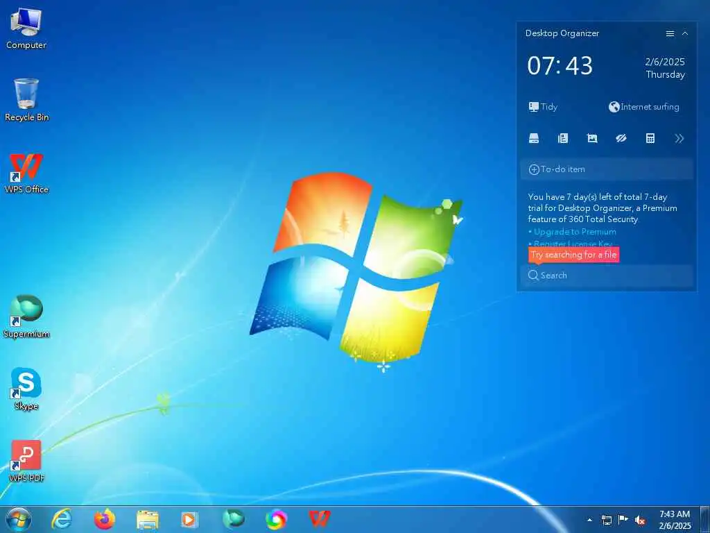The width and height of the screenshot is (710, 533).
Task: Click the disk drive icon in Desktop Organizer
Action: pyautogui.click(x=534, y=139)
